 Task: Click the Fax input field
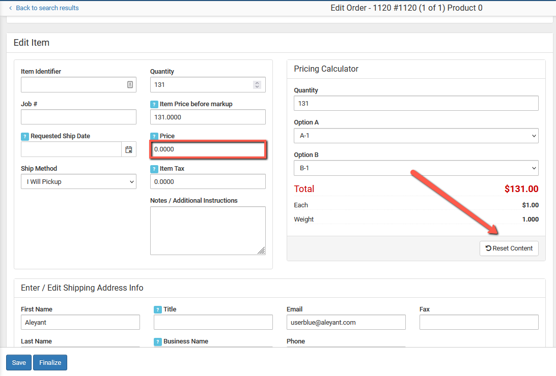click(479, 322)
